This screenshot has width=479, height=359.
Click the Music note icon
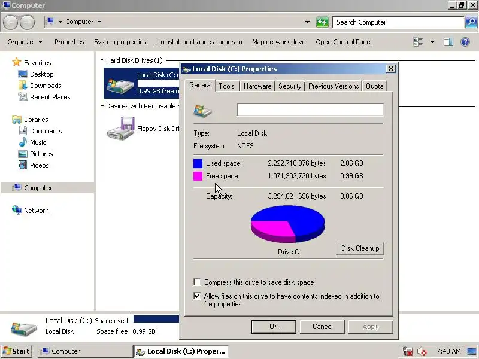pos(23,142)
